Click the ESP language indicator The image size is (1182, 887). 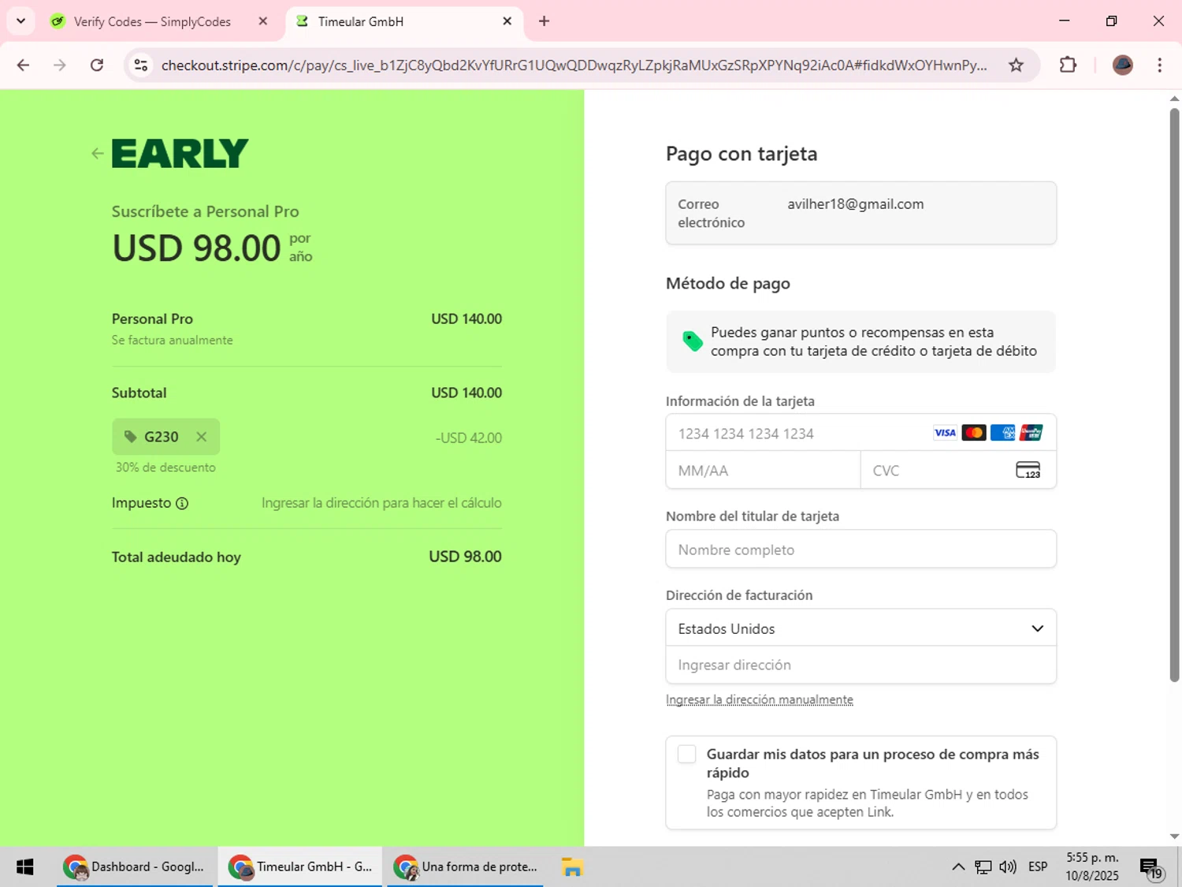[1038, 867]
